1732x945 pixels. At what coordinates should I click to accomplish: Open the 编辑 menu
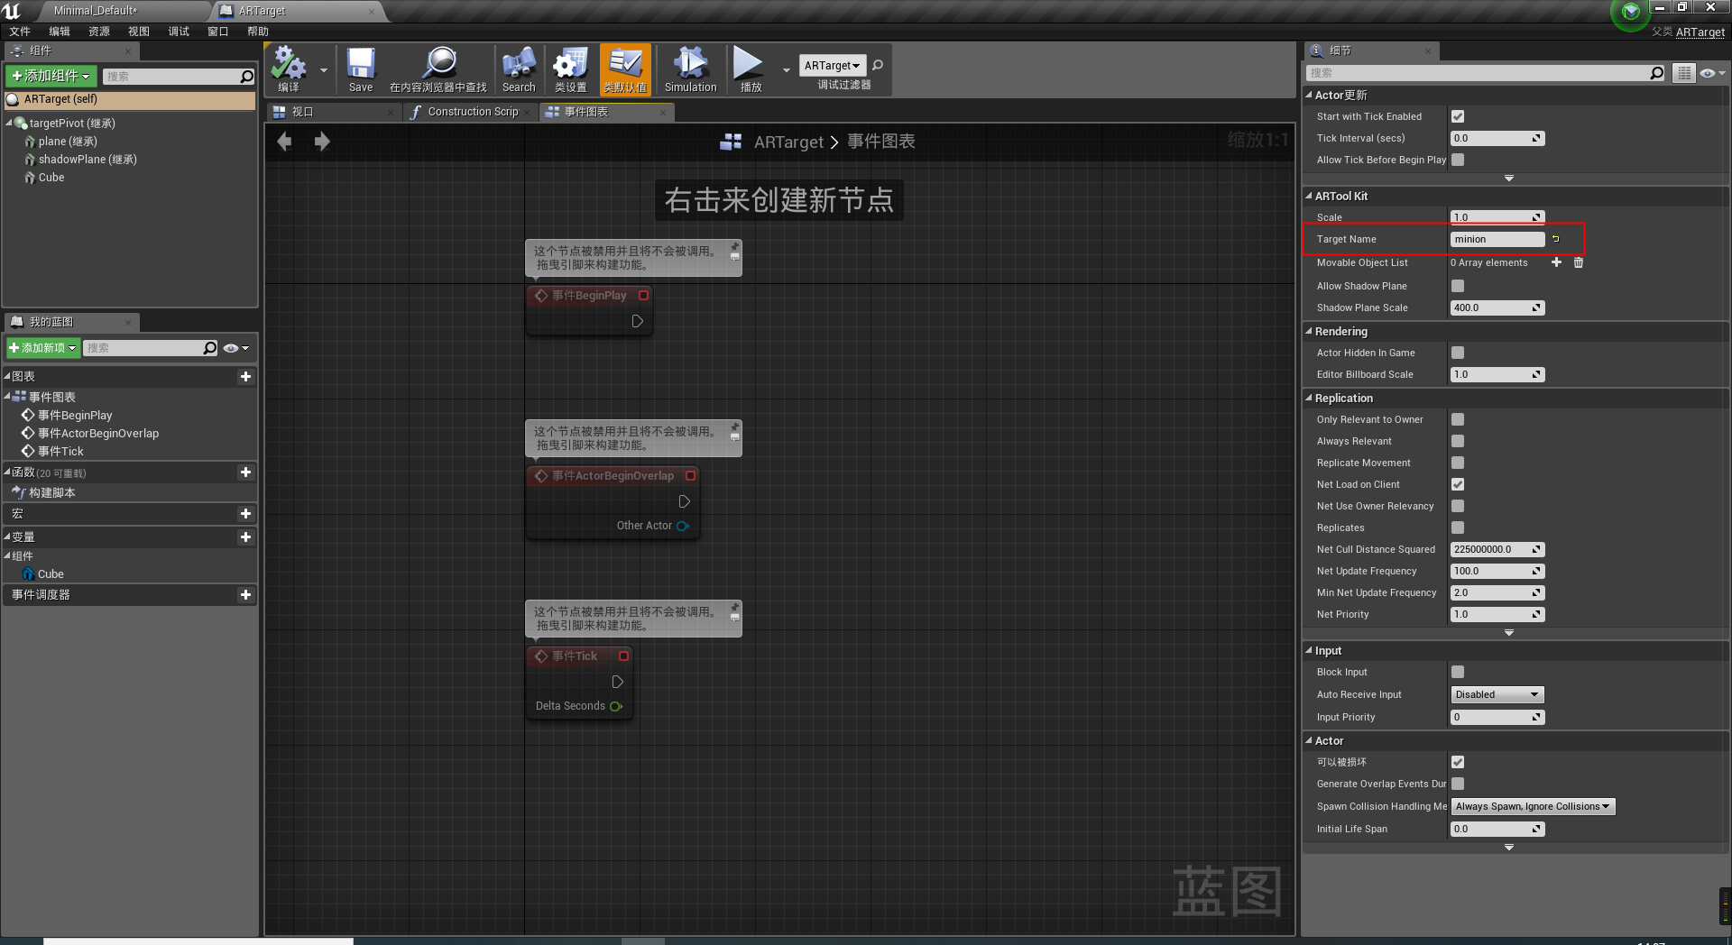[x=59, y=31]
